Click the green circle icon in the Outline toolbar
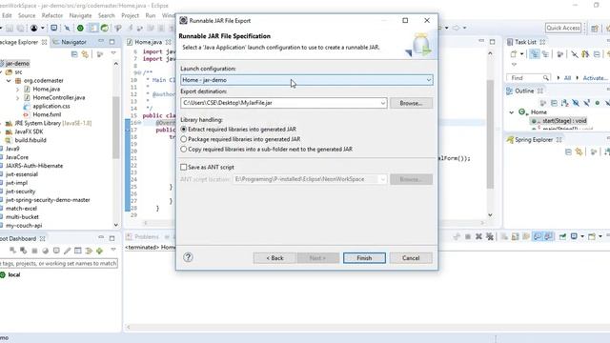This screenshot has width=610, height=343. tap(598, 103)
